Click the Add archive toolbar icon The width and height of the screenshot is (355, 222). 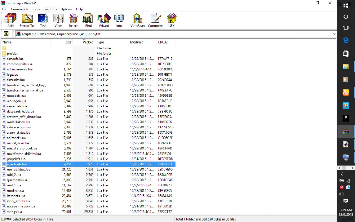click(10, 20)
